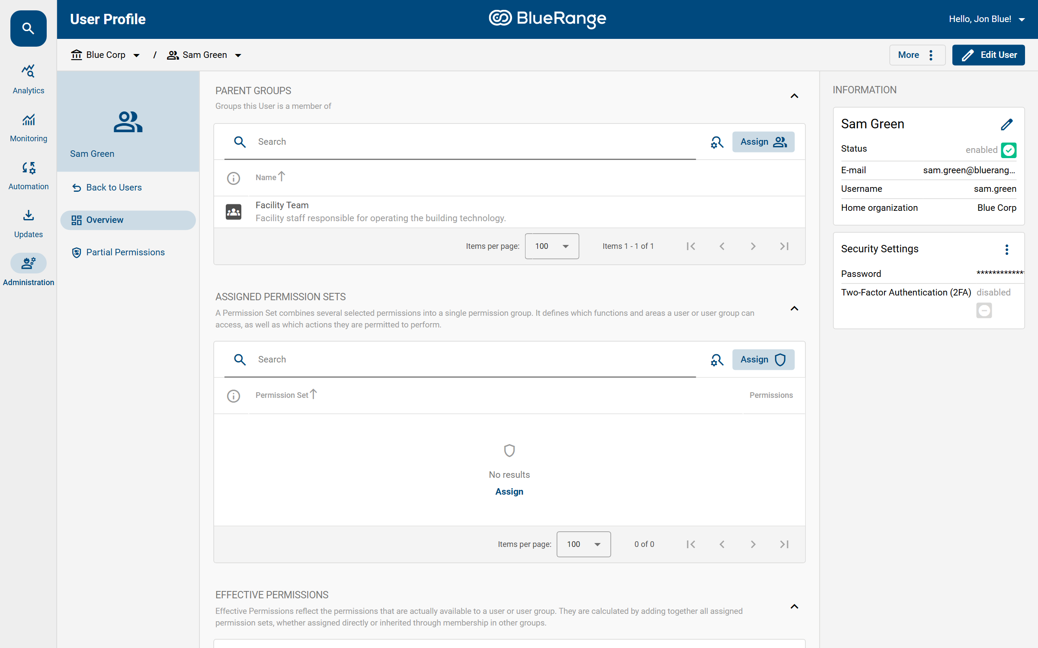Click the Assign link under No results

click(509, 492)
